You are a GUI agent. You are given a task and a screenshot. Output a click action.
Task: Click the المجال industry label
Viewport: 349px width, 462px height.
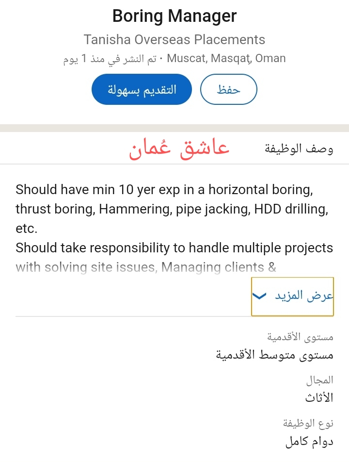(320, 380)
